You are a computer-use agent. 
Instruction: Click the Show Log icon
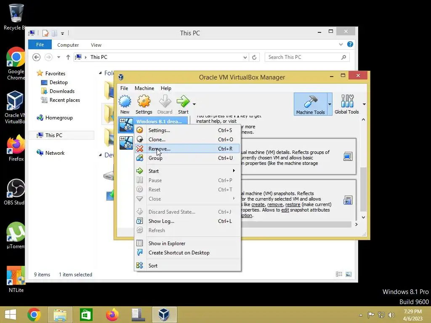(140, 221)
